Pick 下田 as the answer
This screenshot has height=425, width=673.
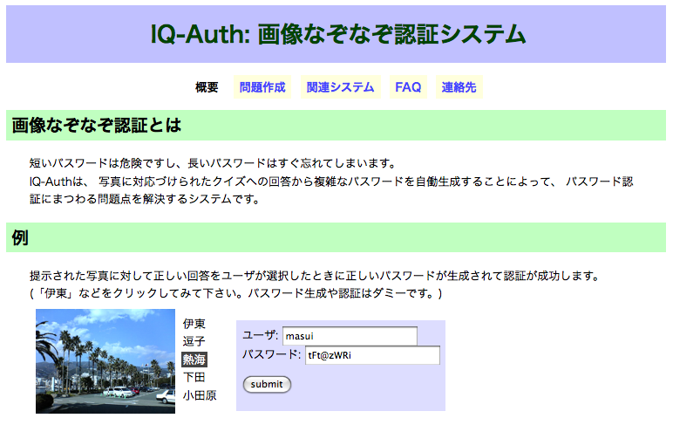(x=194, y=377)
